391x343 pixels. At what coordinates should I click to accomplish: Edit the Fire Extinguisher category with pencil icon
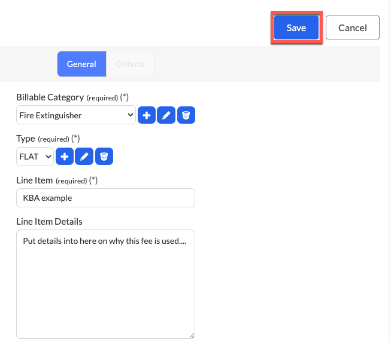(166, 115)
